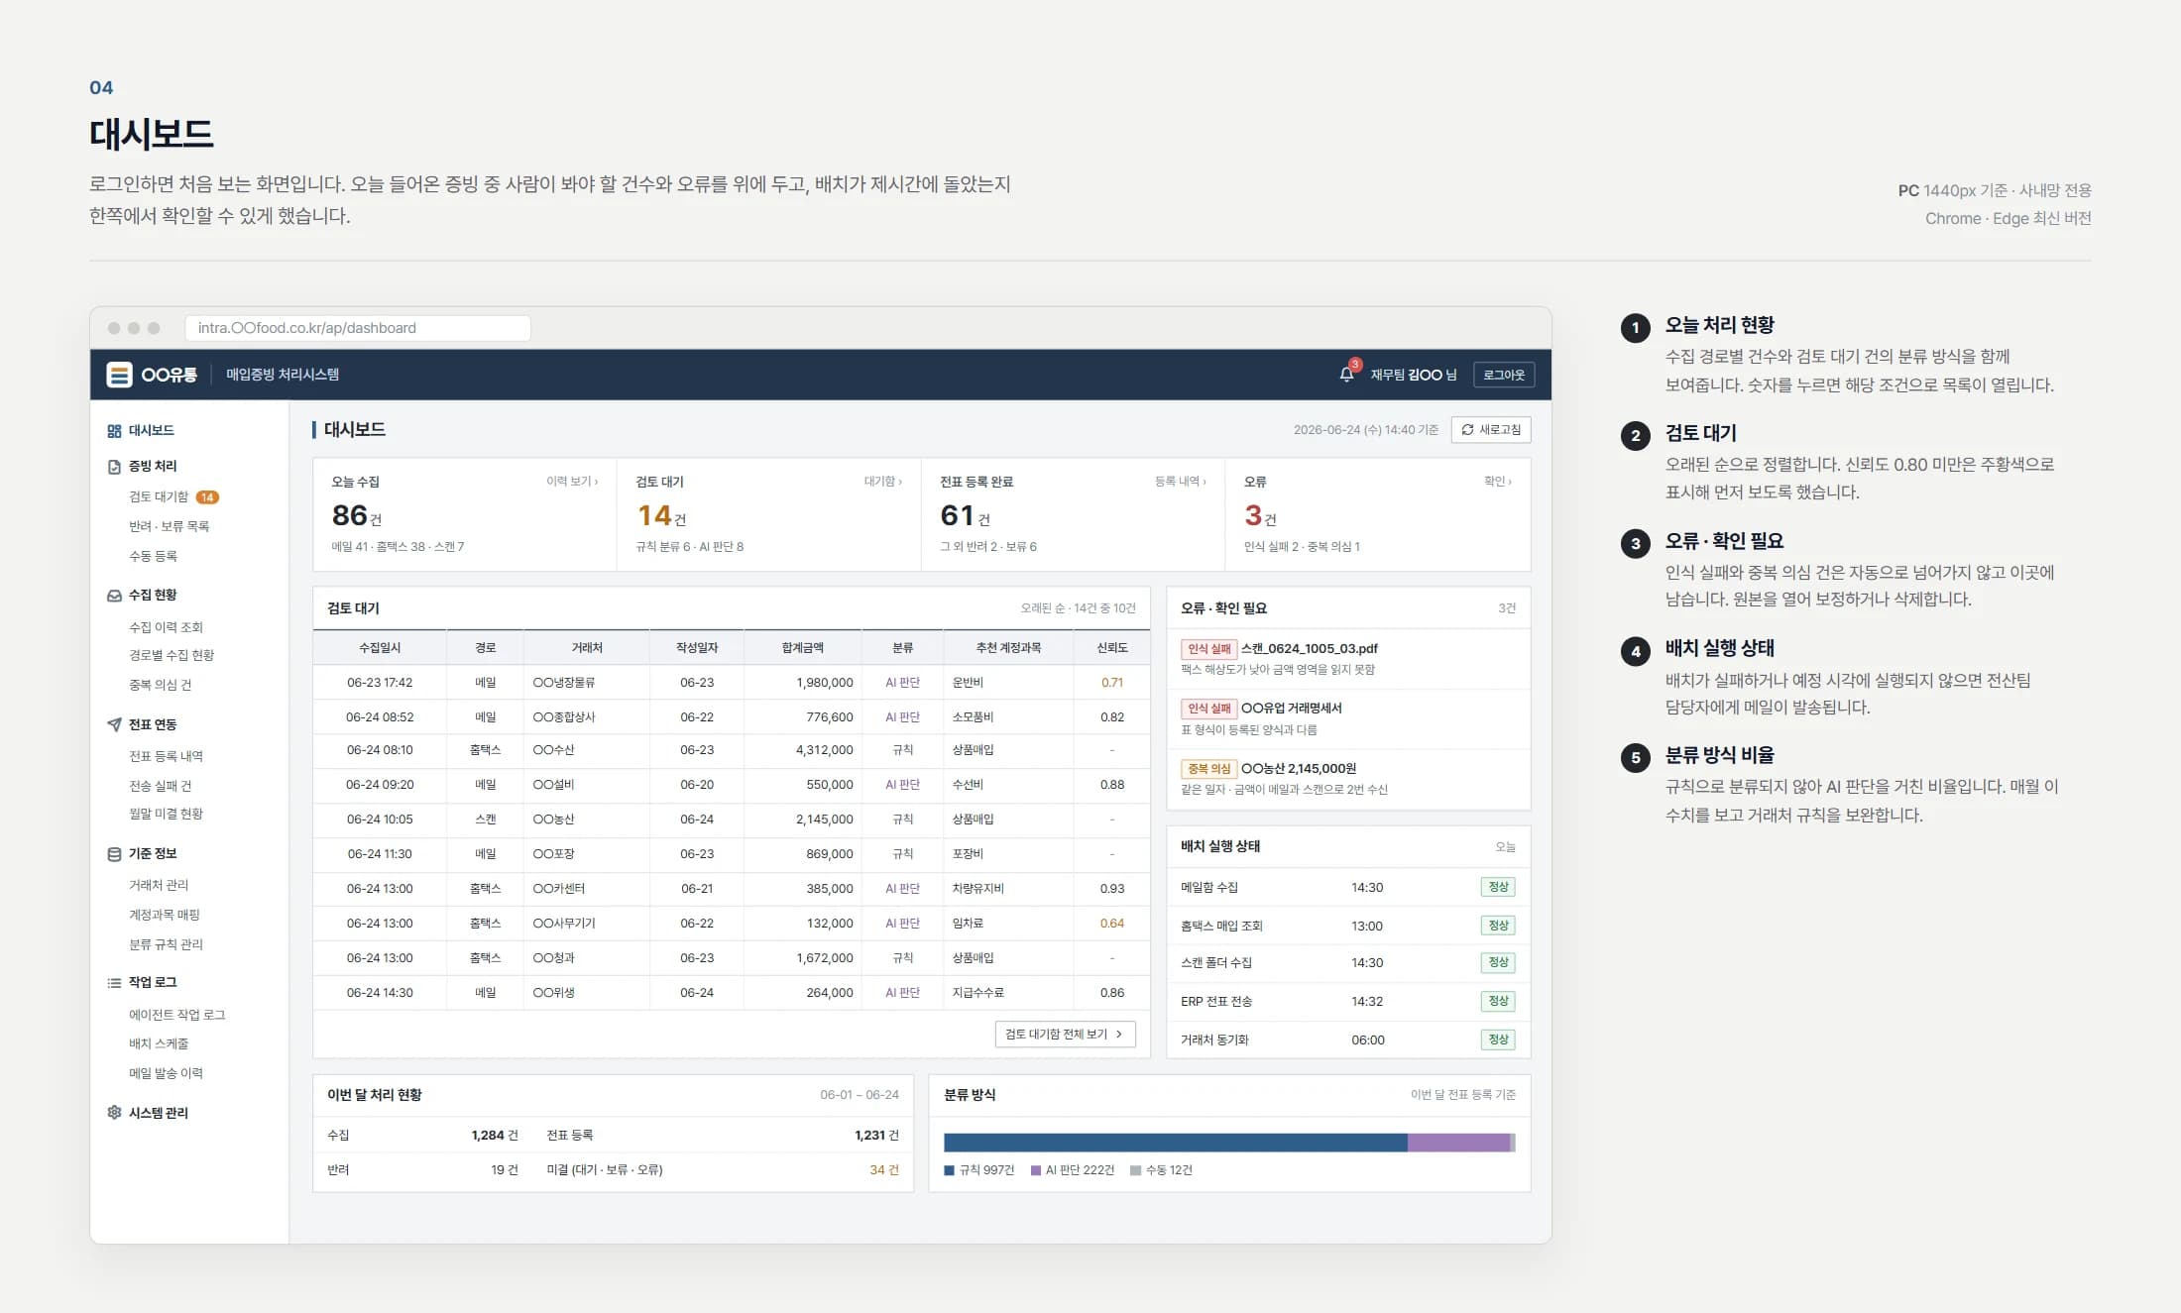Open 검토 대기함 in sidebar
The image size is (2181, 1313).
coord(159,496)
